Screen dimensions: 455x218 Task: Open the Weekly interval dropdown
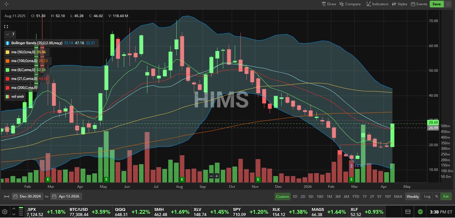pos(413,196)
